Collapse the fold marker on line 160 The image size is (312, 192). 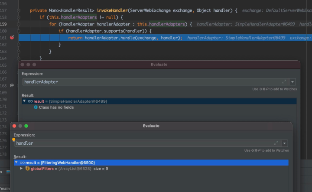point(19,31)
